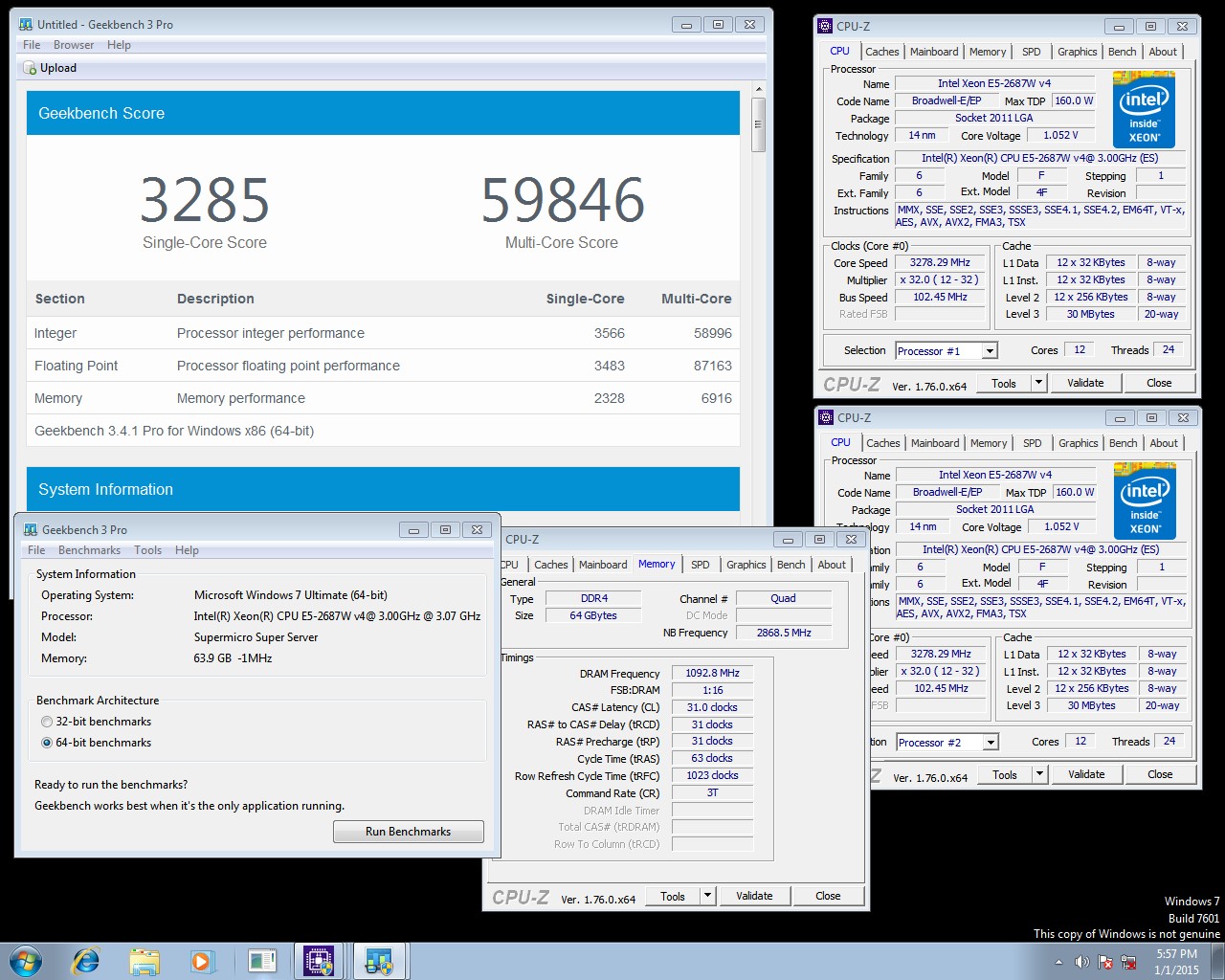The image size is (1225, 980).
Task: Open Caches tab in Memory CPU-Z window
Action: pyautogui.click(x=551, y=565)
